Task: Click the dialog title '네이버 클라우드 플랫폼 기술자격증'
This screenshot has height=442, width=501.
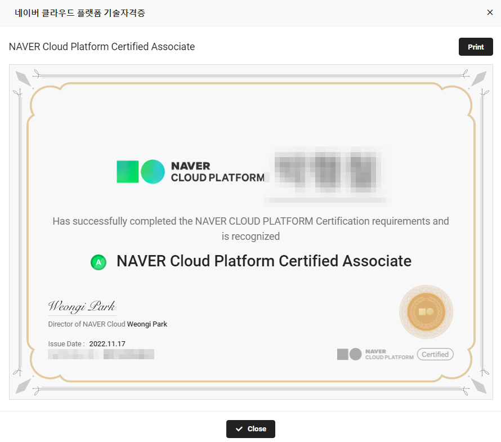Action: click(80, 13)
